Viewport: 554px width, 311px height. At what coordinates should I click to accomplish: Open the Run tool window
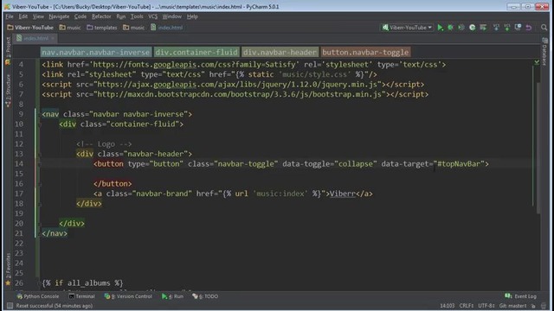[173, 296]
